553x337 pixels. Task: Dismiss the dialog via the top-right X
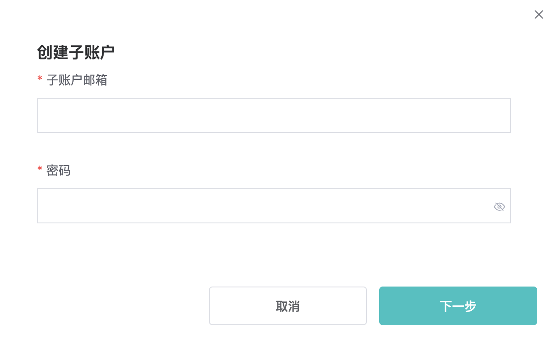539,14
